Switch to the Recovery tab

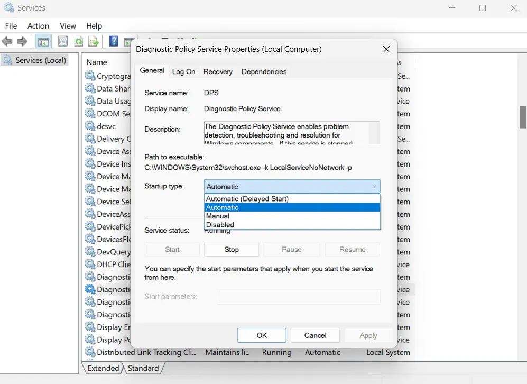218,71
